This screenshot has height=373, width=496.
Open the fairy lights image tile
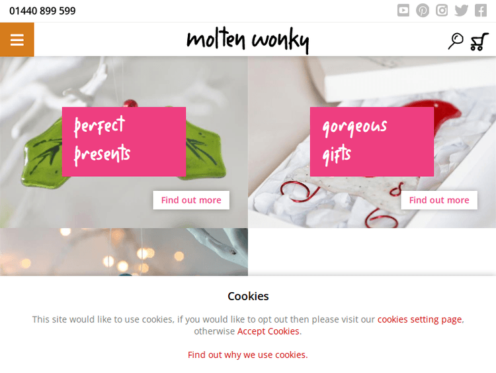[x=124, y=252]
